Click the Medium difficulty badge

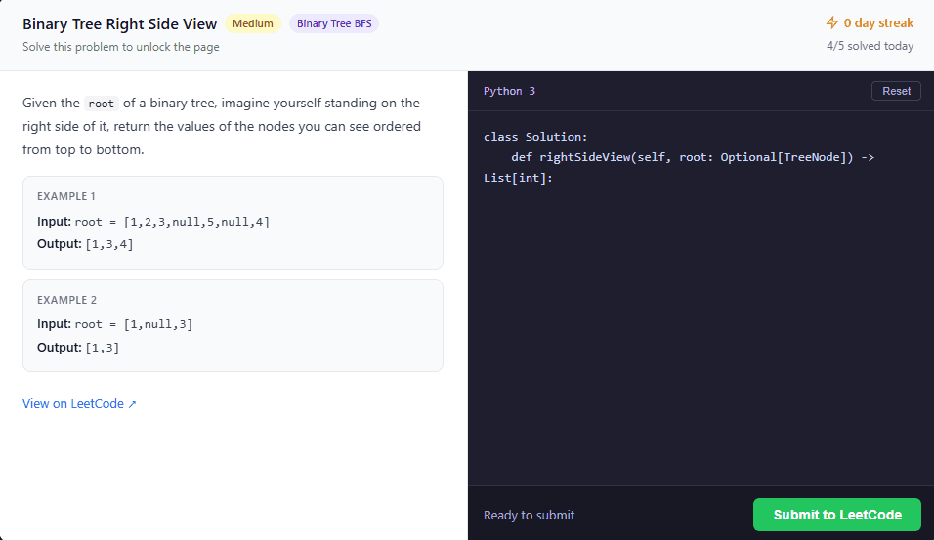(x=253, y=23)
